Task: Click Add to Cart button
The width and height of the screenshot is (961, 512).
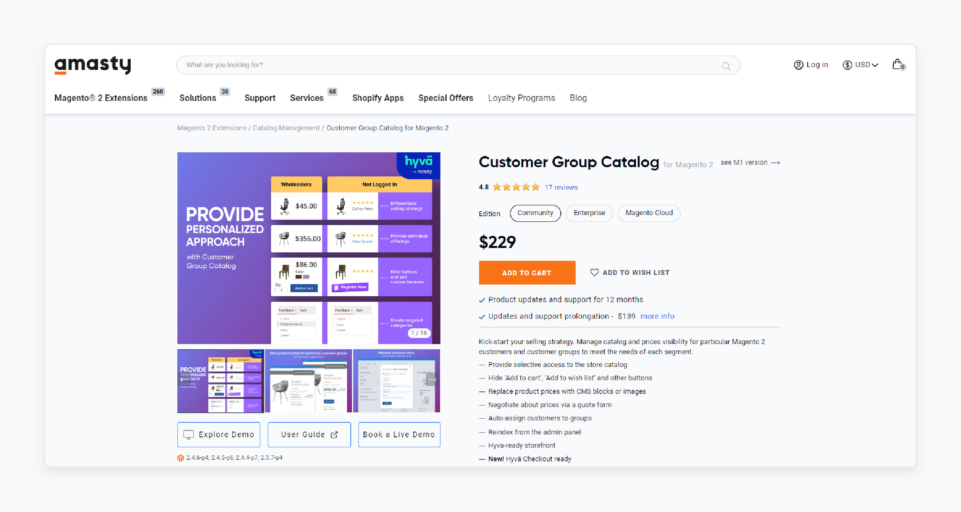Action: 527,272
